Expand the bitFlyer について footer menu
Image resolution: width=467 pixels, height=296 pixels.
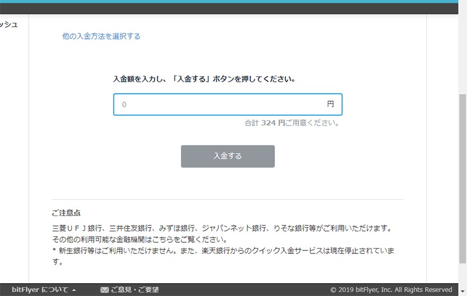pyautogui.click(x=43, y=290)
